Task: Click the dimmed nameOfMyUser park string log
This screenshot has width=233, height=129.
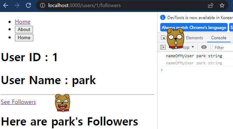Action: click(x=194, y=63)
